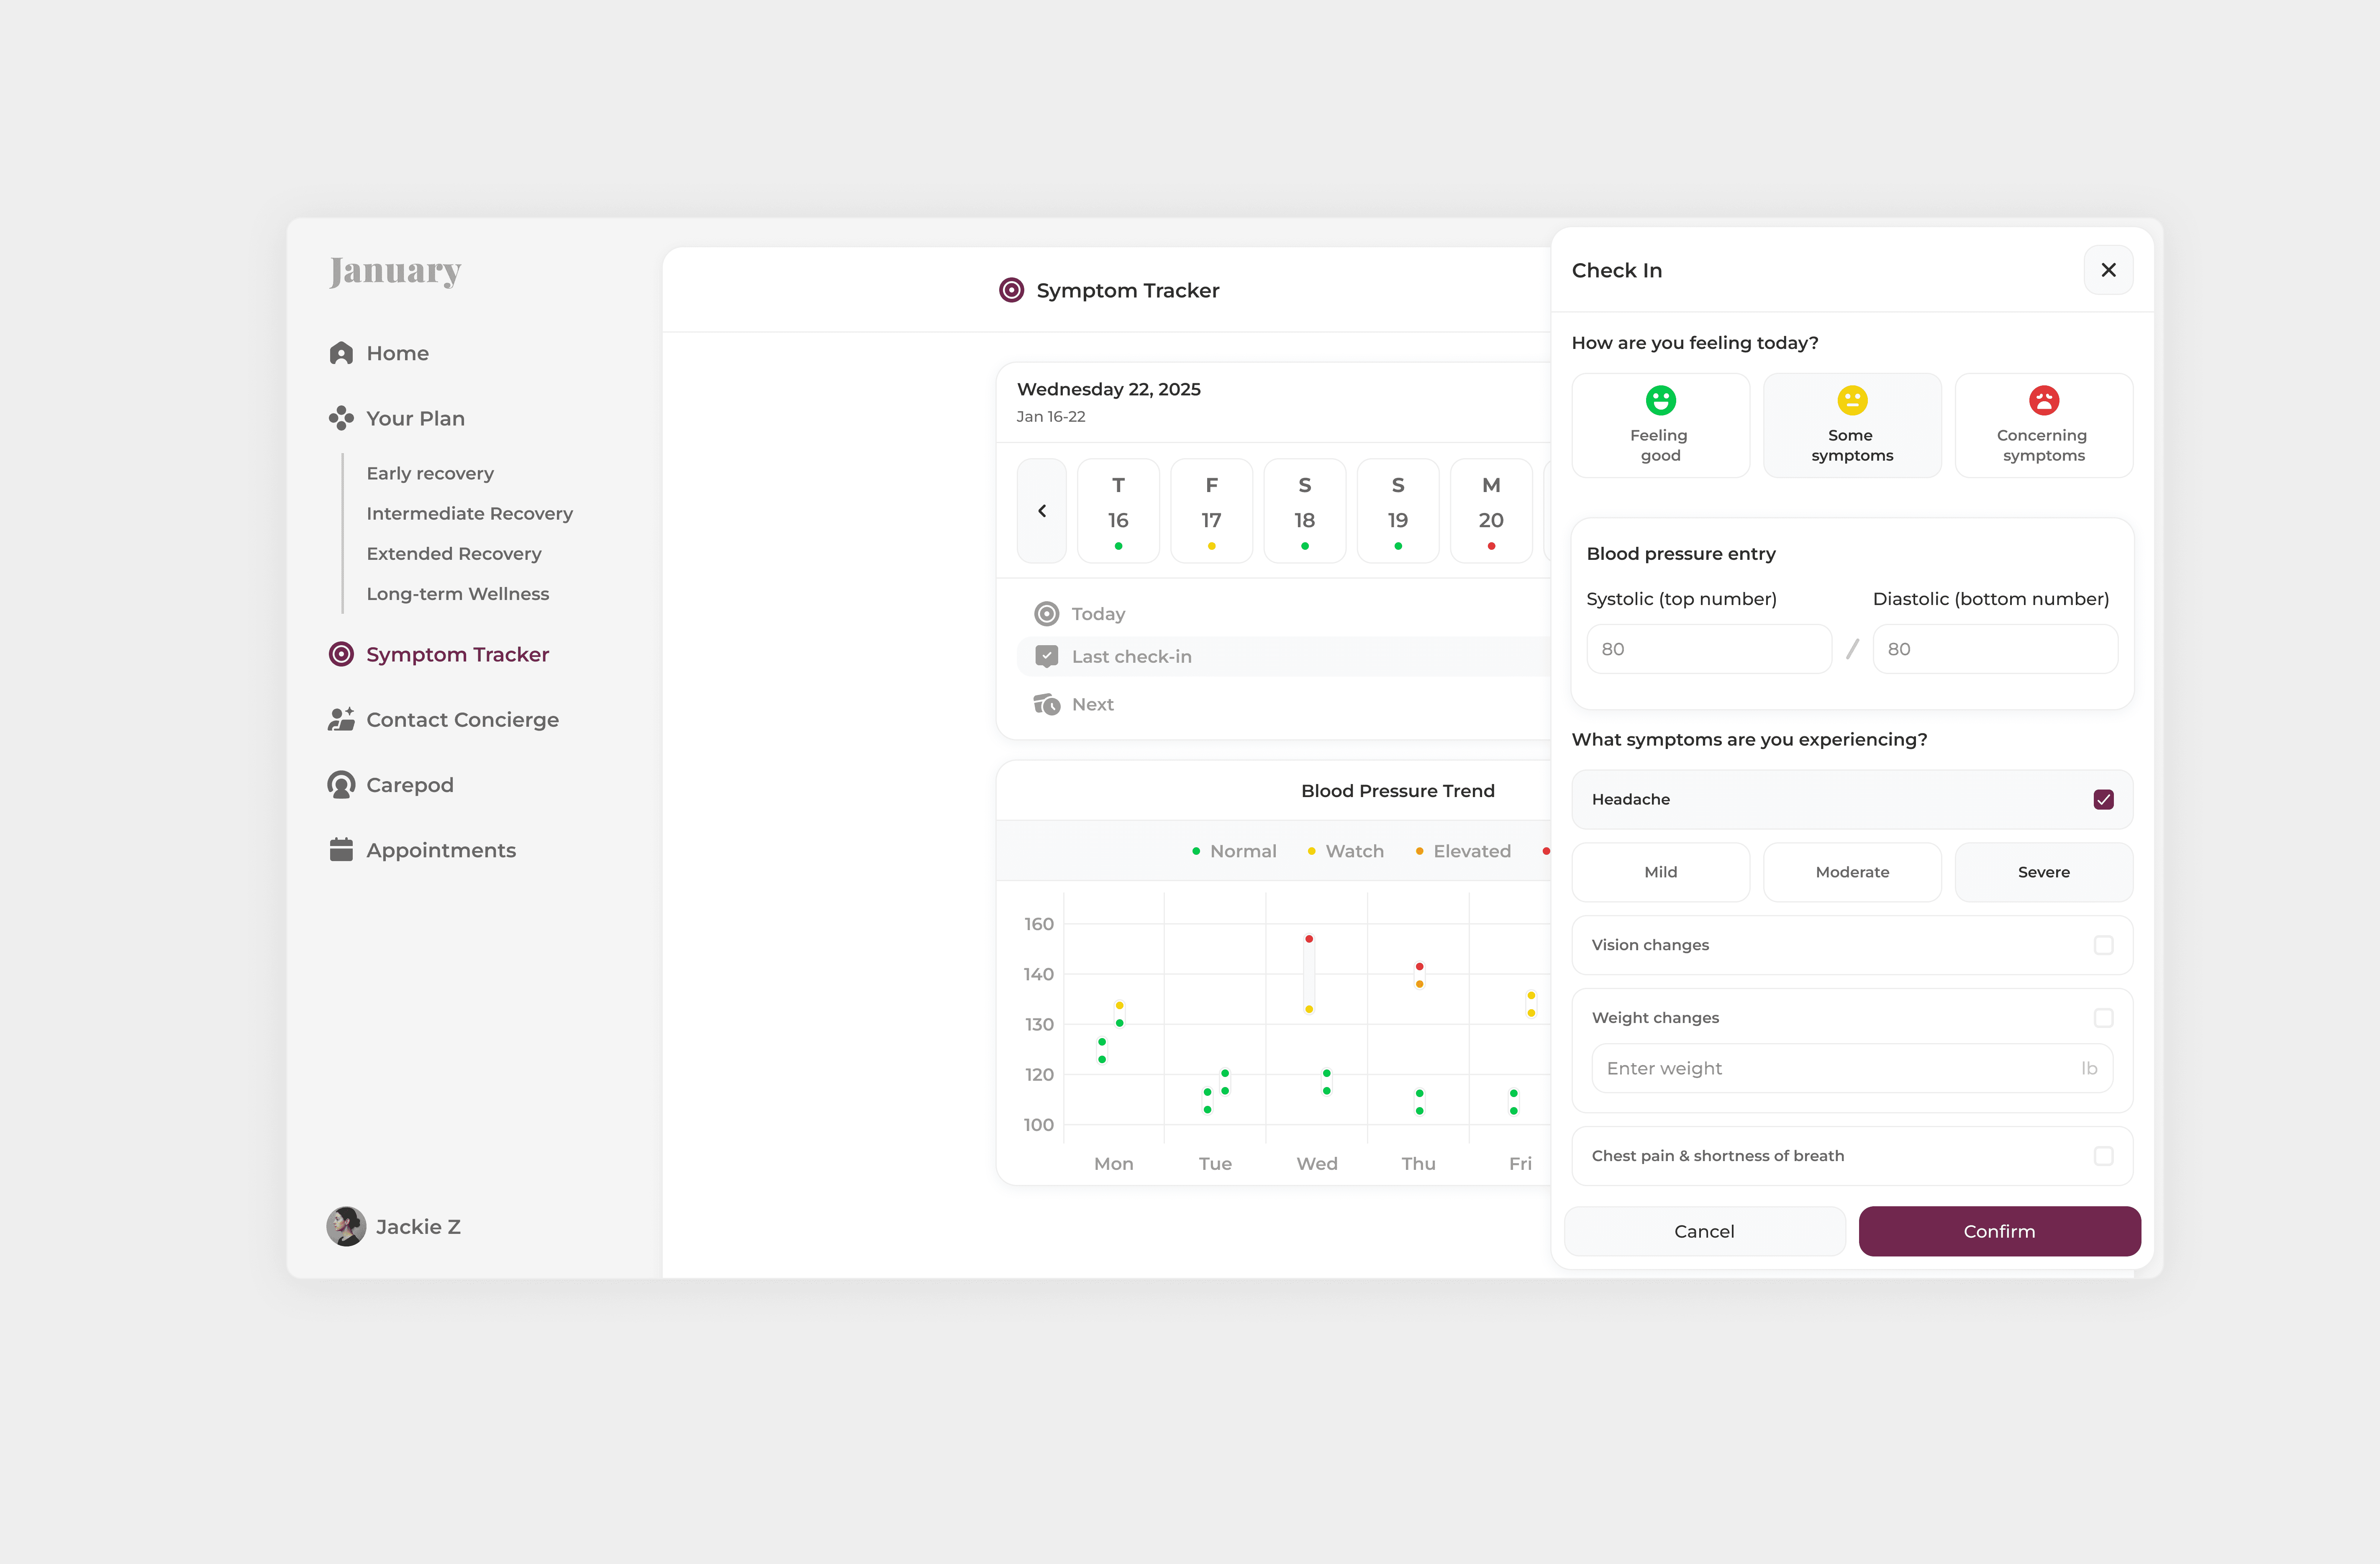Expand the Last check-in row
2380x1564 pixels.
[1130, 657]
